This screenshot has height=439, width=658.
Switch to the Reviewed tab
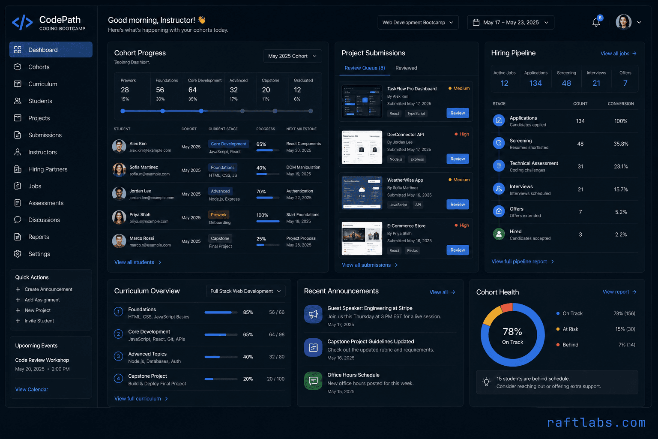click(x=406, y=68)
